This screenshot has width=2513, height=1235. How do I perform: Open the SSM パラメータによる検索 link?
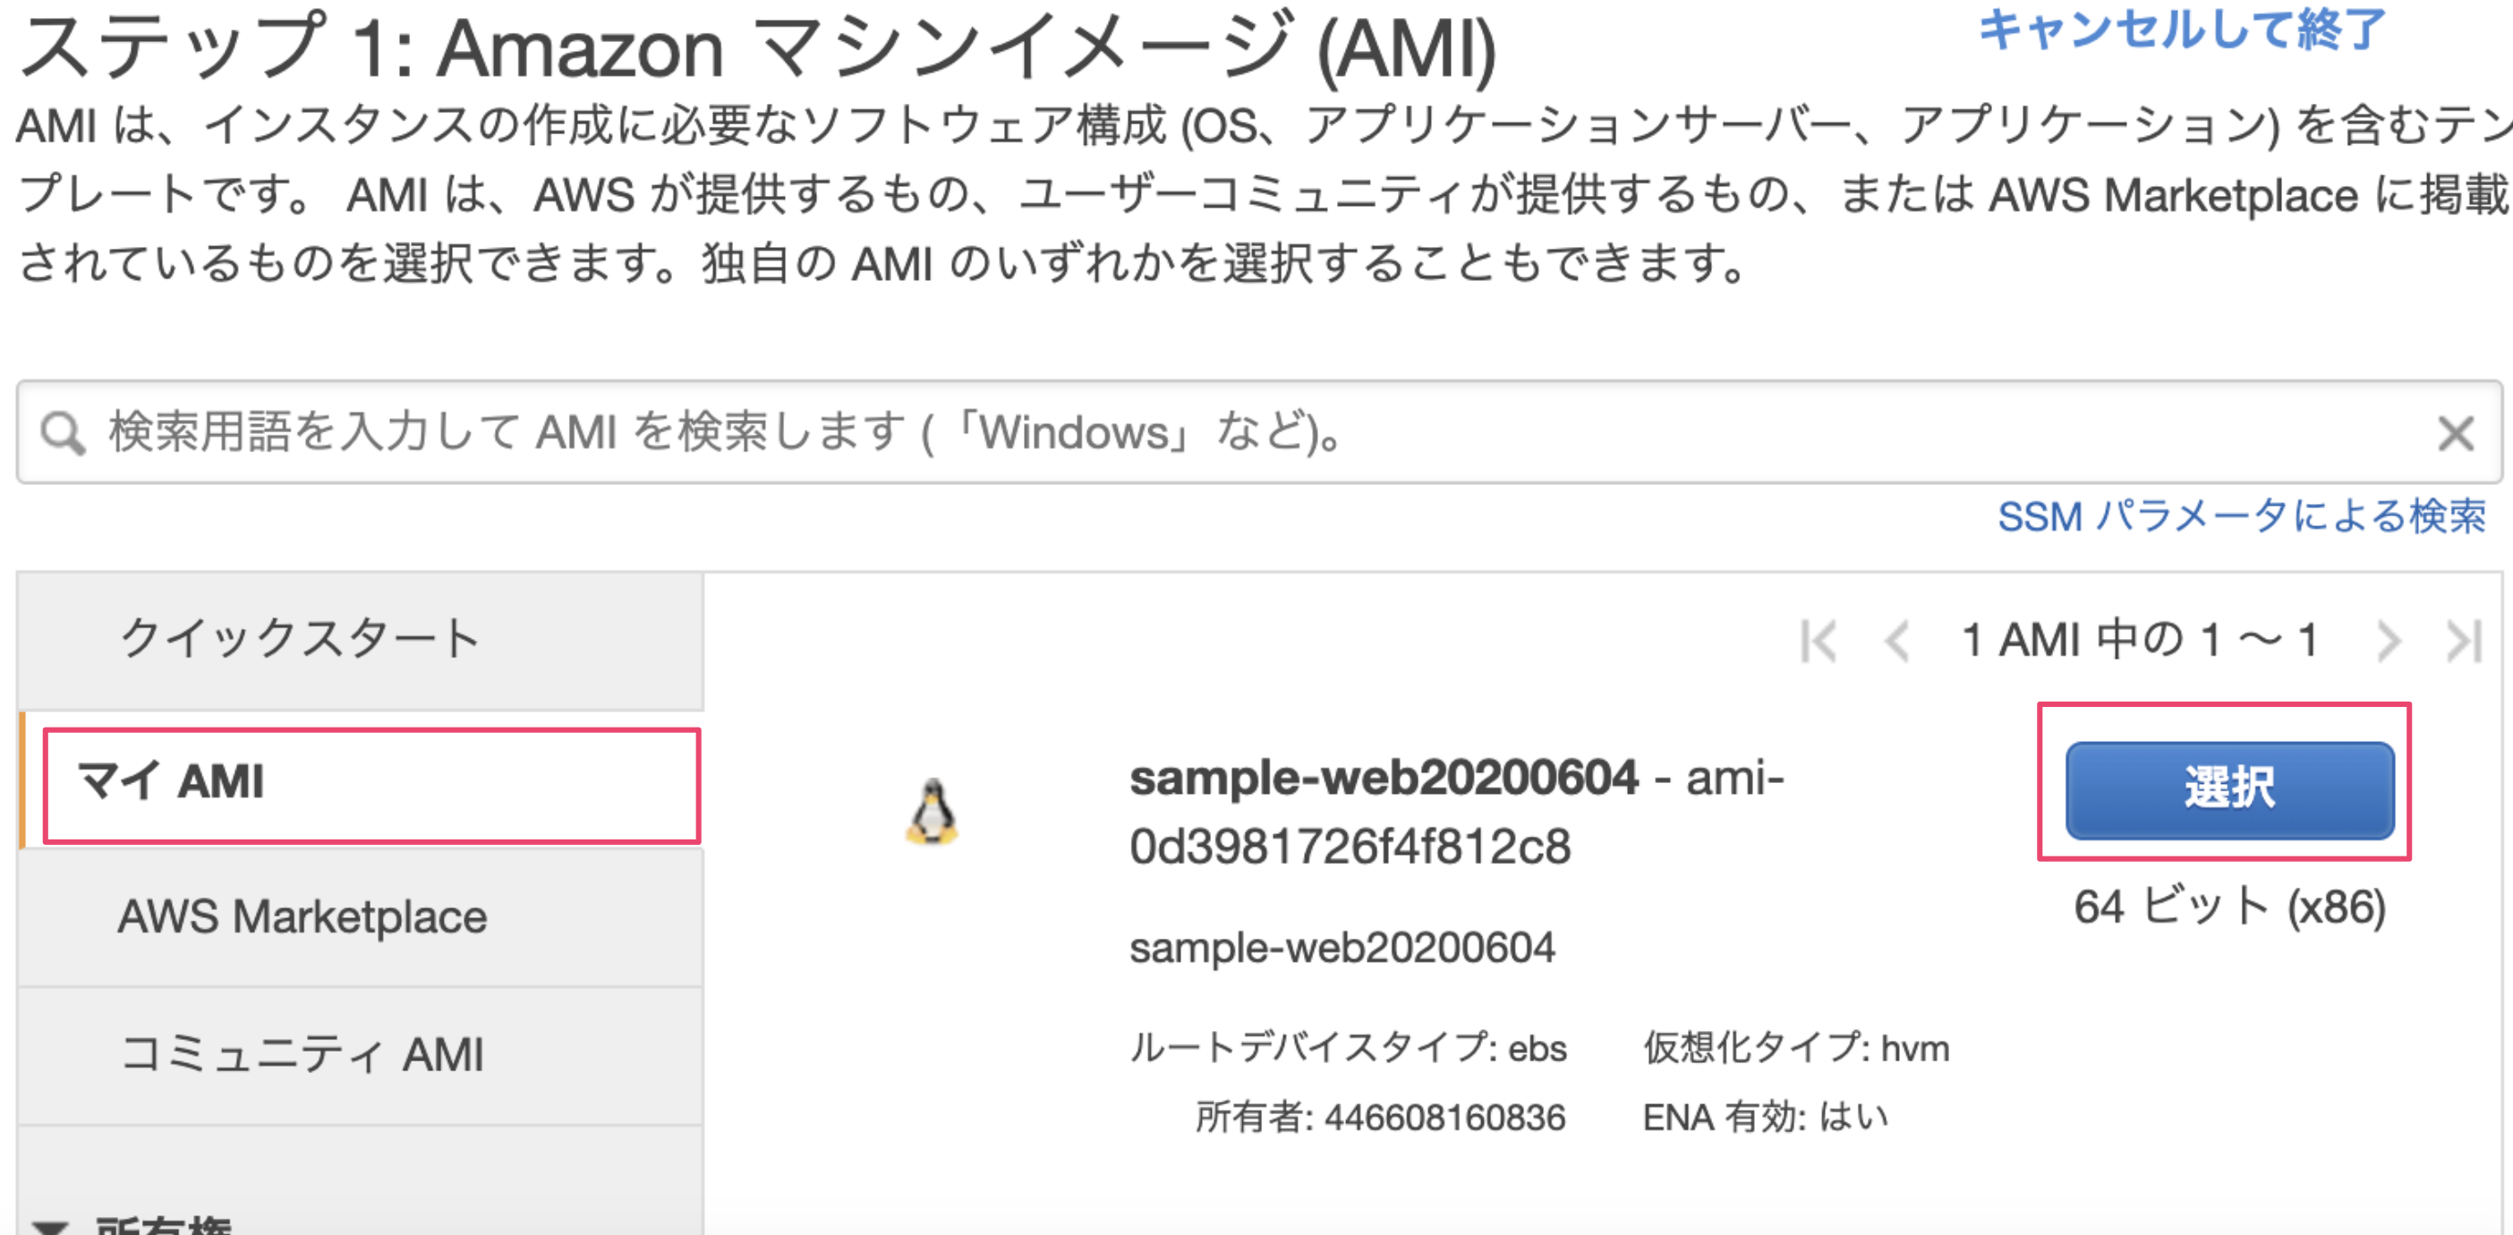click(2242, 516)
